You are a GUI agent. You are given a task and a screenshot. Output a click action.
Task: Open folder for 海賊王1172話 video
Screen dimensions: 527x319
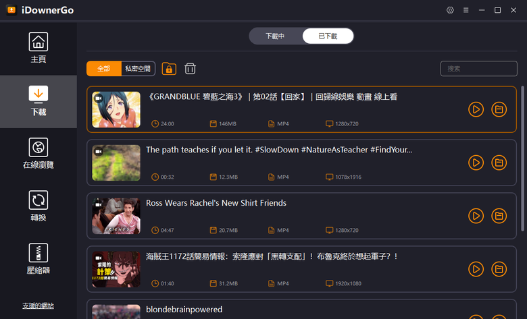(x=499, y=269)
